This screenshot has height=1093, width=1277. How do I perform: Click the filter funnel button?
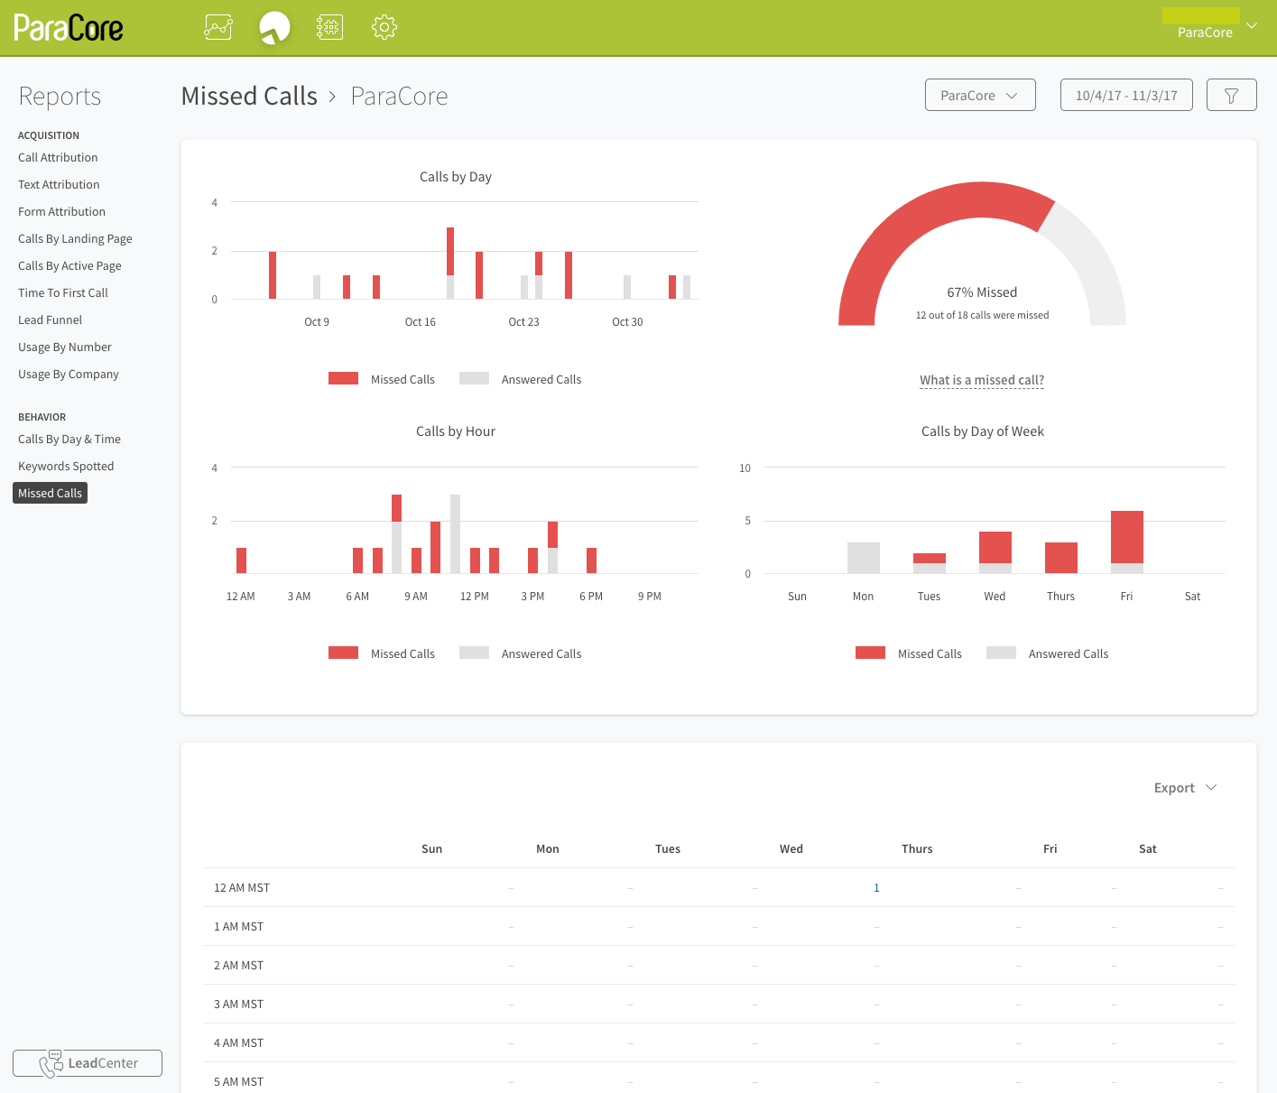coord(1231,95)
